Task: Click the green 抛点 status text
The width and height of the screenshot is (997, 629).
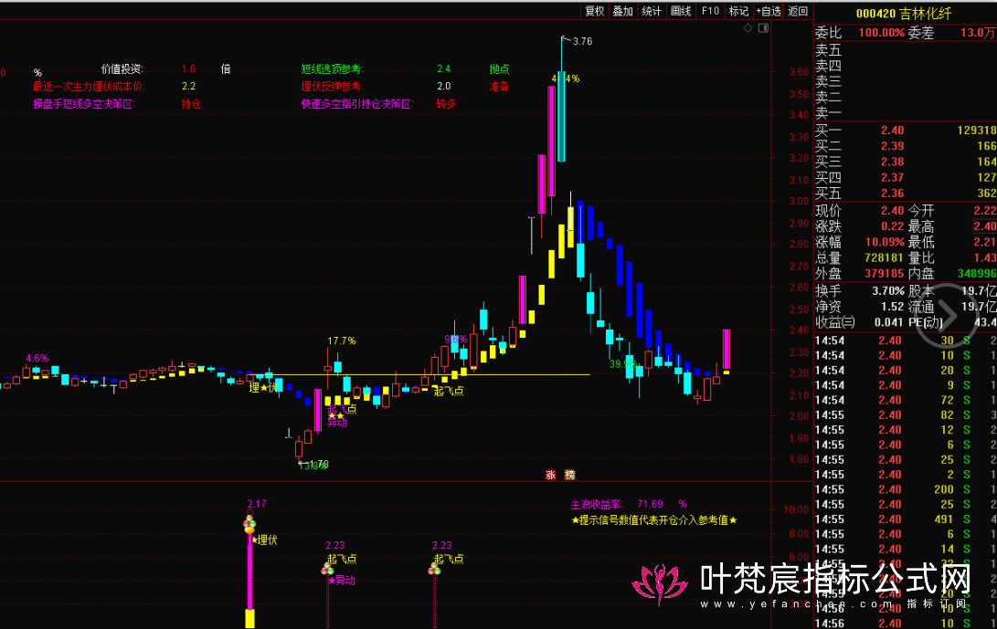Action: point(499,69)
